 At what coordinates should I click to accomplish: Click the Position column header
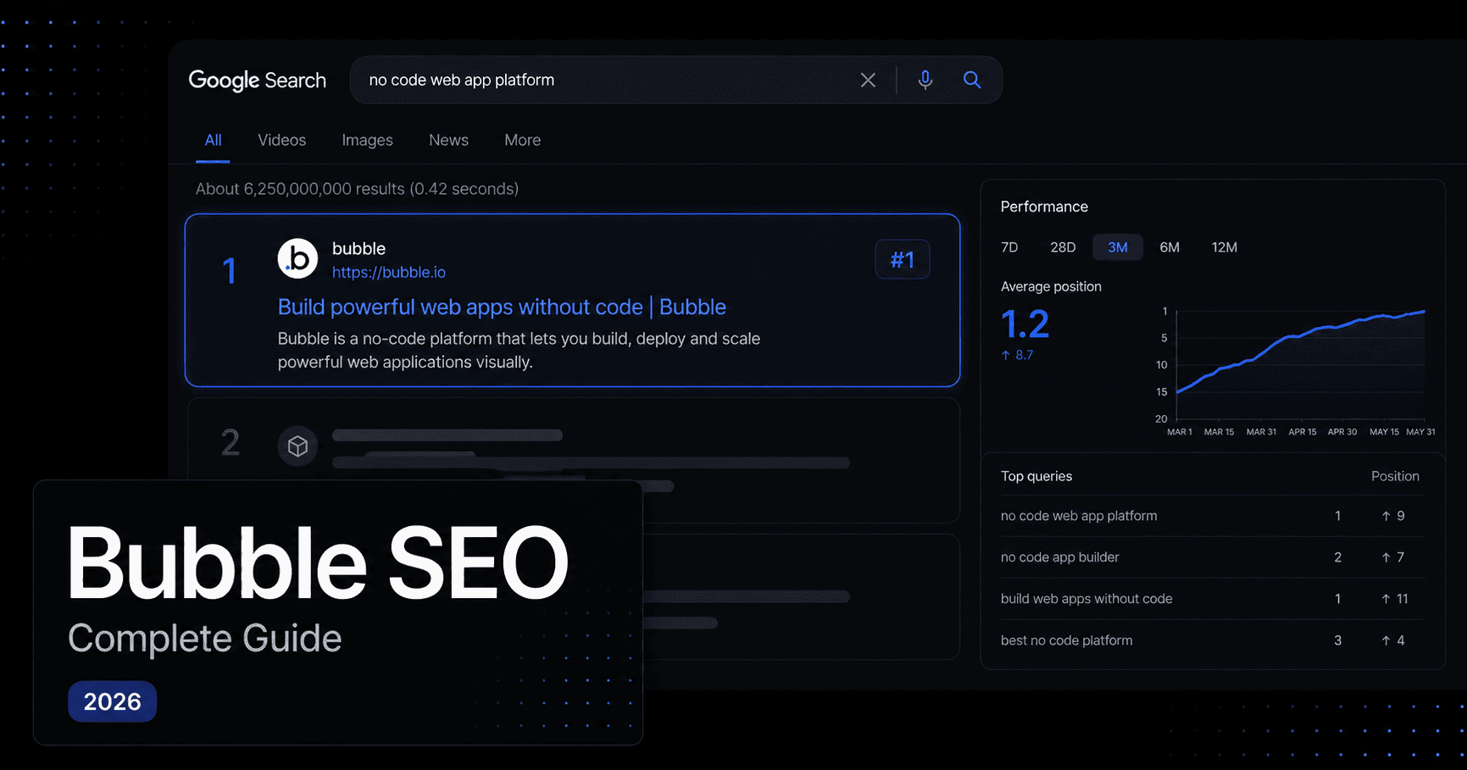(x=1395, y=476)
